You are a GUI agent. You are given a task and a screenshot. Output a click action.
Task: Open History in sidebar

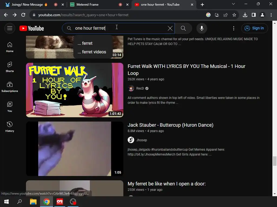pyautogui.click(x=10, y=127)
